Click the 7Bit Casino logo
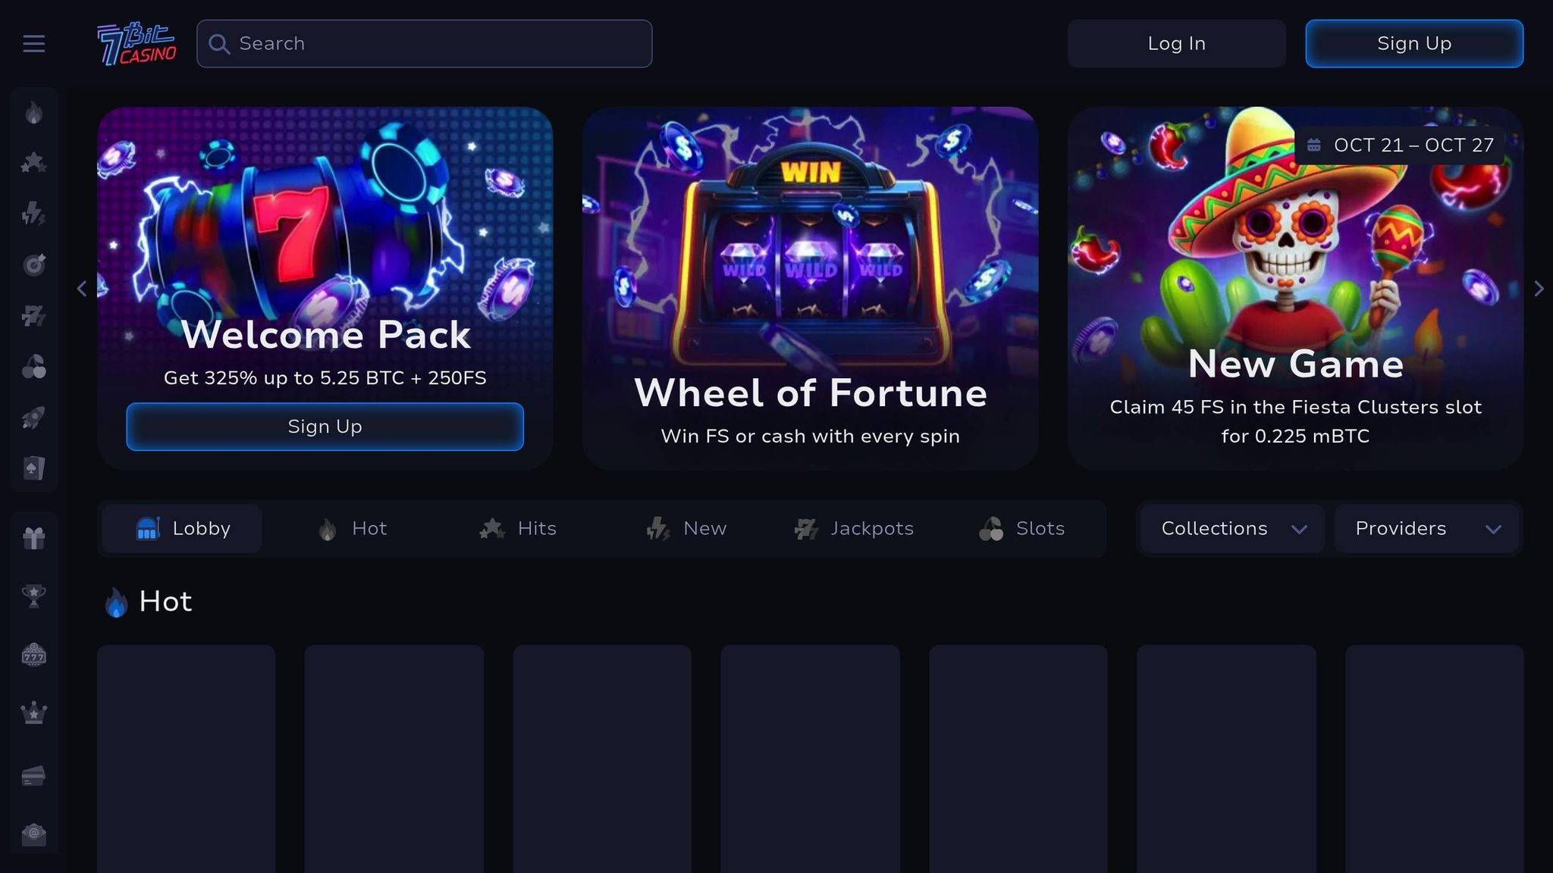 coord(136,44)
